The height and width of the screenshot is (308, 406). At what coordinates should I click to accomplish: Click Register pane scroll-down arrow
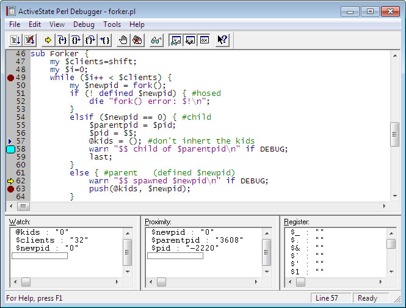click(391, 272)
